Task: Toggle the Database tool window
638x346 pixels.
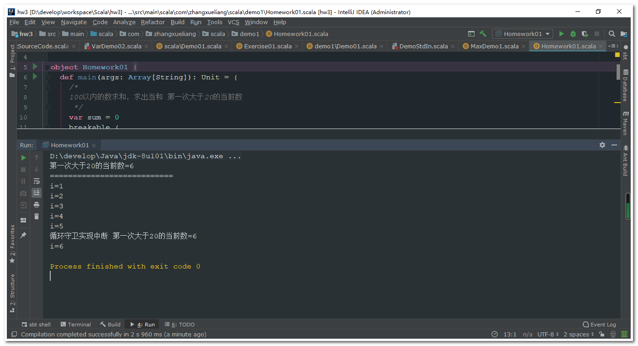Action: pos(625,85)
